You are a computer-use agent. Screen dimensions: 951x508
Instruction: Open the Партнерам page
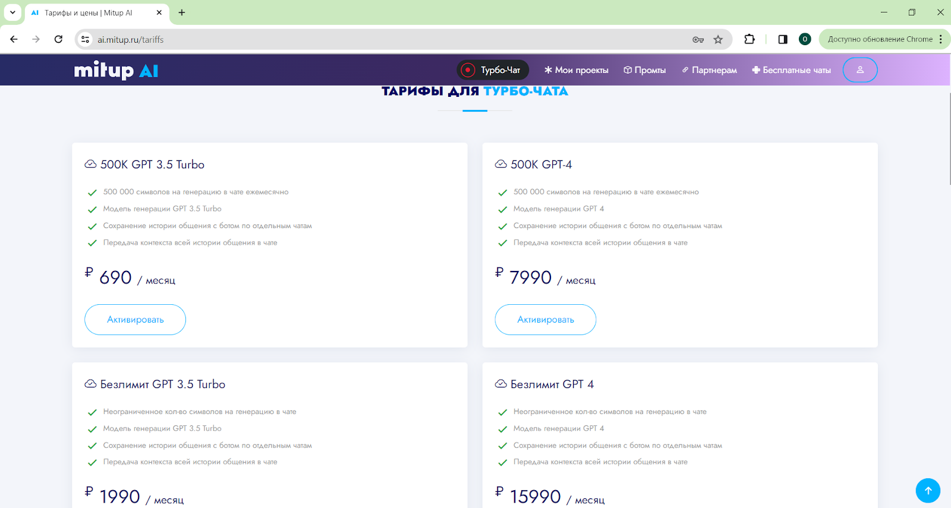click(x=709, y=70)
